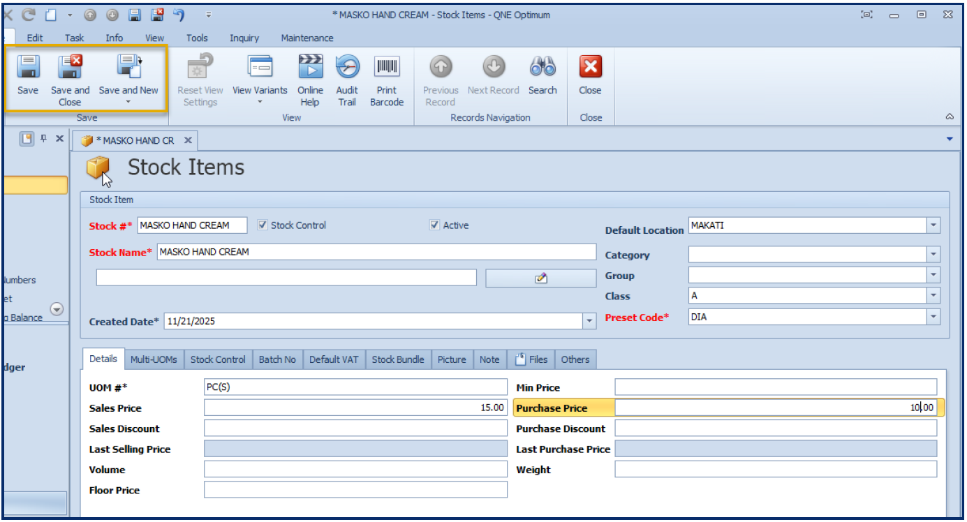Screen dimensions: 967x522
Task: Click Save and Close icon
Action: point(70,67)
